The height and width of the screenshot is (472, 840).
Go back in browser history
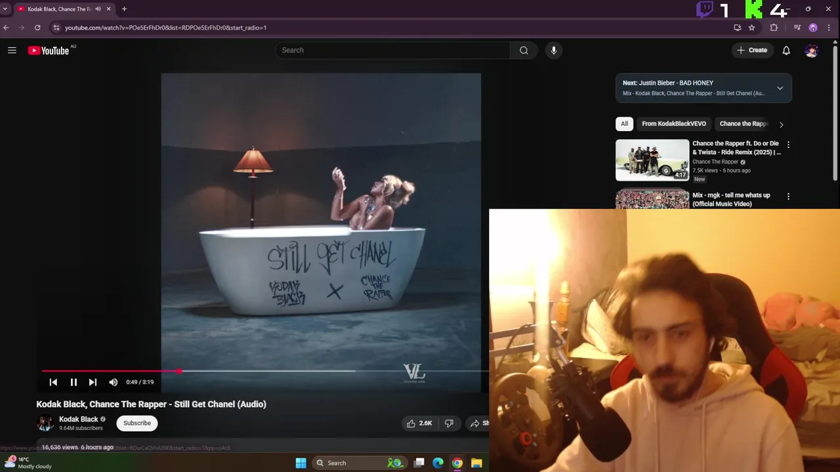(x=6, y=28)
